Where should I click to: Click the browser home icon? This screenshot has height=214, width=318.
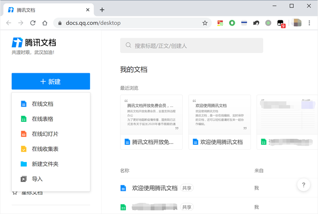45,23
